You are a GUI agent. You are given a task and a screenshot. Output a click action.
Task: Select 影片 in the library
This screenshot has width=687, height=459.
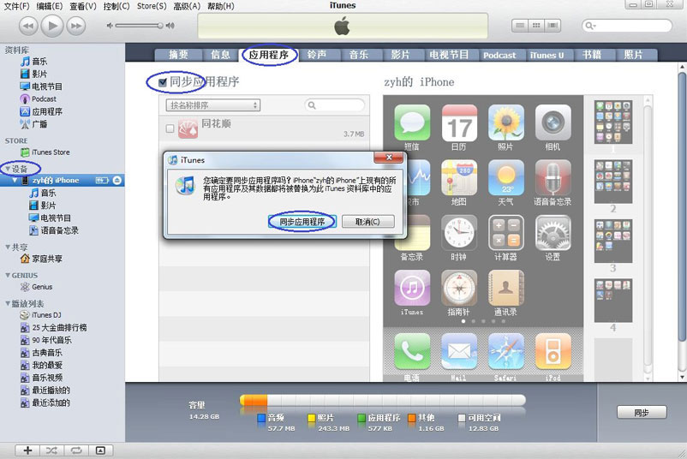tap(34, 74)
